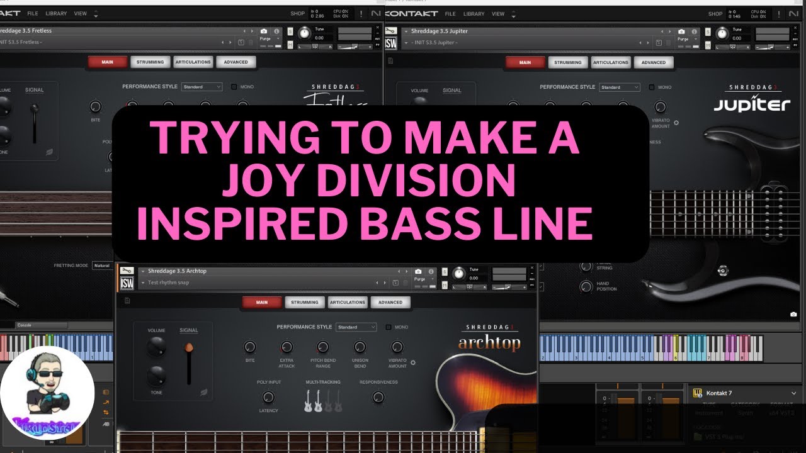This screenshot has height=453, width=806.
Task: Click ARTICULATIONS button in Fretless panel
Action: (193, 62)
